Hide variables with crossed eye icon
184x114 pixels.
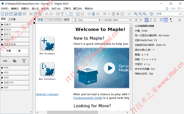pyautogui.click(x=14, y=61)
